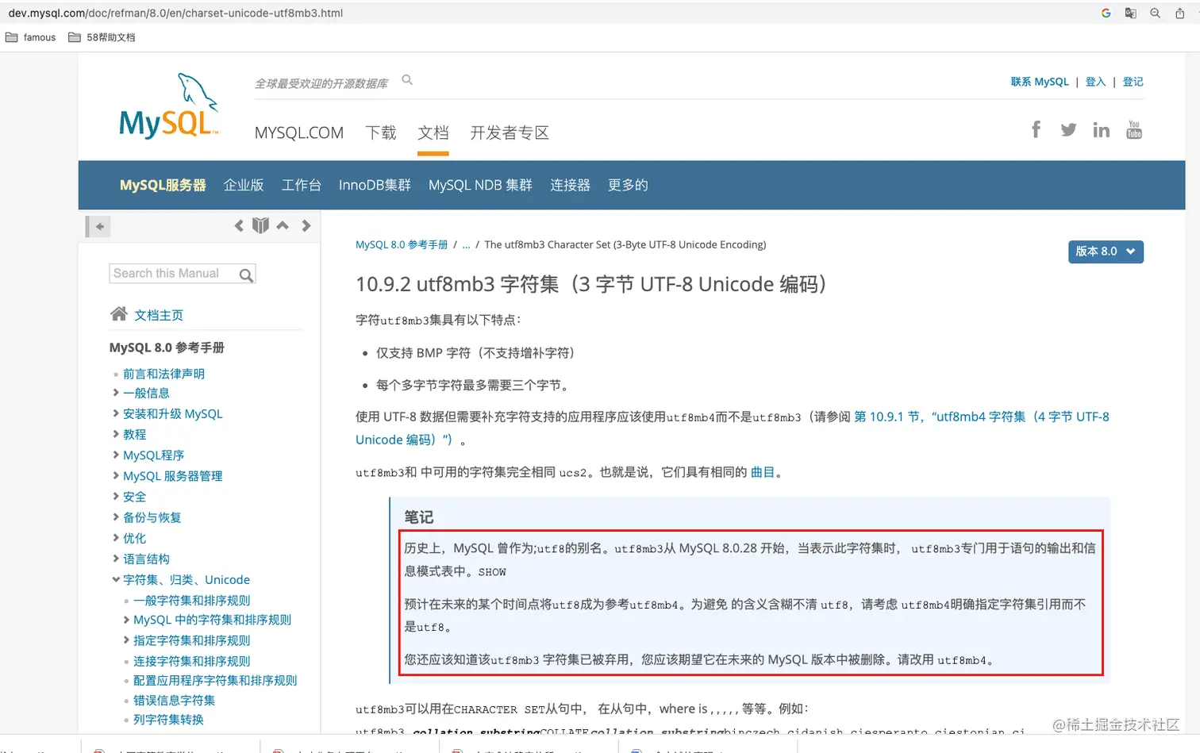This screenshot has width=1200, height=753.
Task: Expand the 安全 section
Action: (x=116, y=496)
